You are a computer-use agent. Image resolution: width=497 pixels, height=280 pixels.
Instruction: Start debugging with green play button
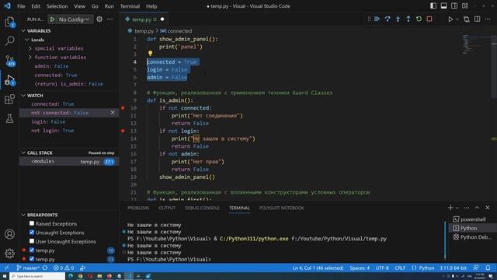(52, 19)
